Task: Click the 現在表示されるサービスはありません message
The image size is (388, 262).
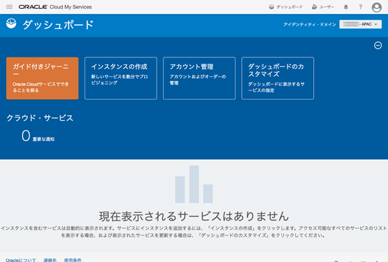Action: [194, 216]
